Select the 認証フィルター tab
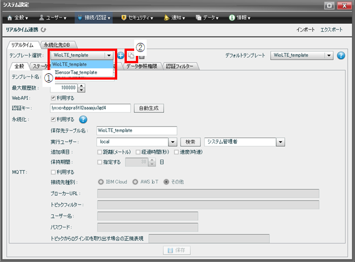This screenshot has width=355, height=262. click(x=179, y=66)
